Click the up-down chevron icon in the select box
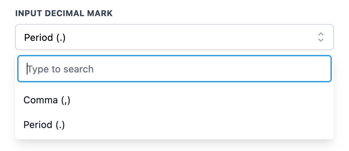Screen dimensions: 349x151 [x=320, y=37]
